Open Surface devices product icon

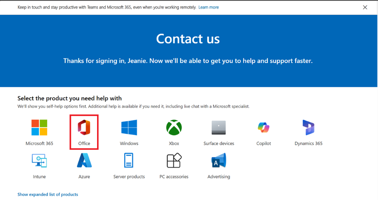[219, 127]
